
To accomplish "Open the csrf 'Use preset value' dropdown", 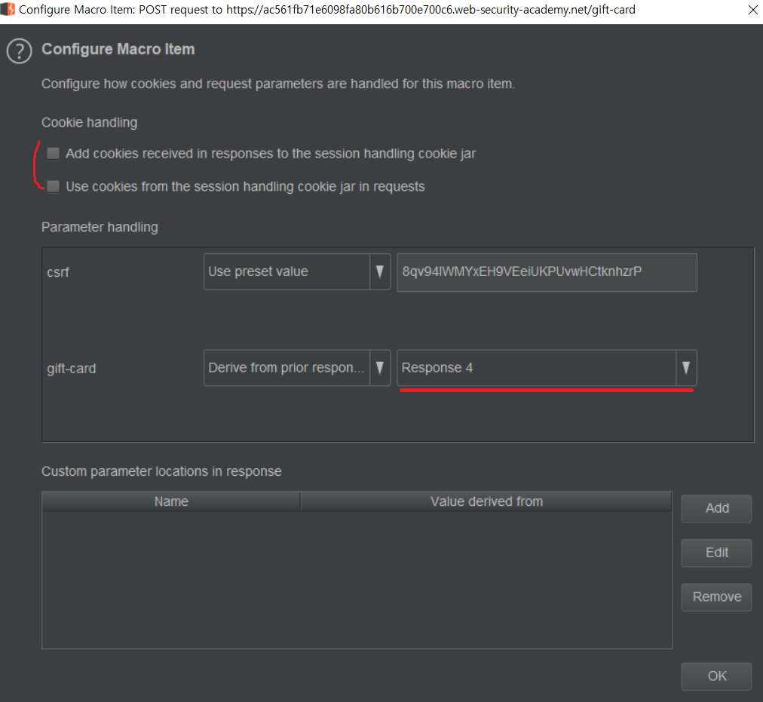I will click(297, 271).
